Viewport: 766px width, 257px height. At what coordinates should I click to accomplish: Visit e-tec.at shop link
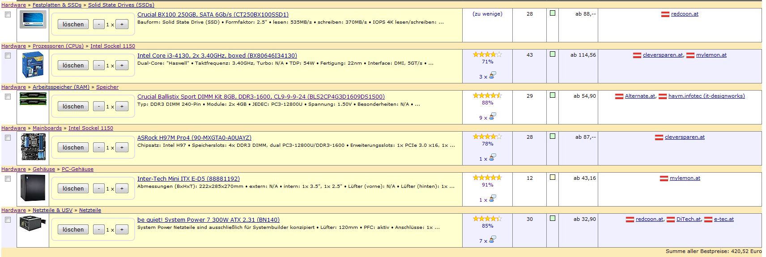coord(724,219)
